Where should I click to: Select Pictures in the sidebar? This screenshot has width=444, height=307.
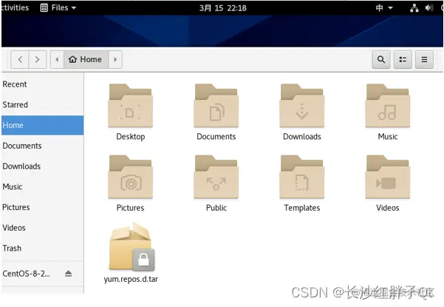(x=42, y=207)
